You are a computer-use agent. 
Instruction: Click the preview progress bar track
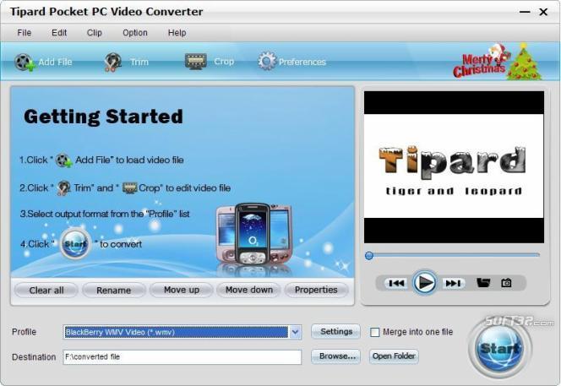pos(454,255)
